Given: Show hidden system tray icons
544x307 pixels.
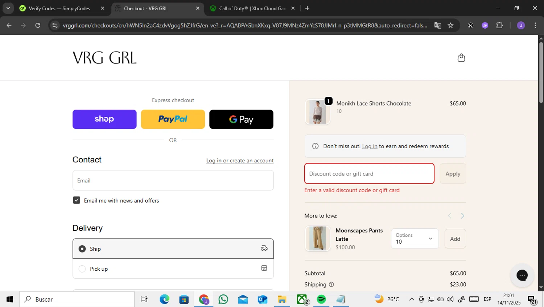Looking at the screenshot, I should click(411, 299).
